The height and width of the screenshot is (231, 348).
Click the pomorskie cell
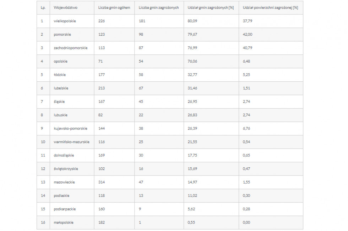62,34
